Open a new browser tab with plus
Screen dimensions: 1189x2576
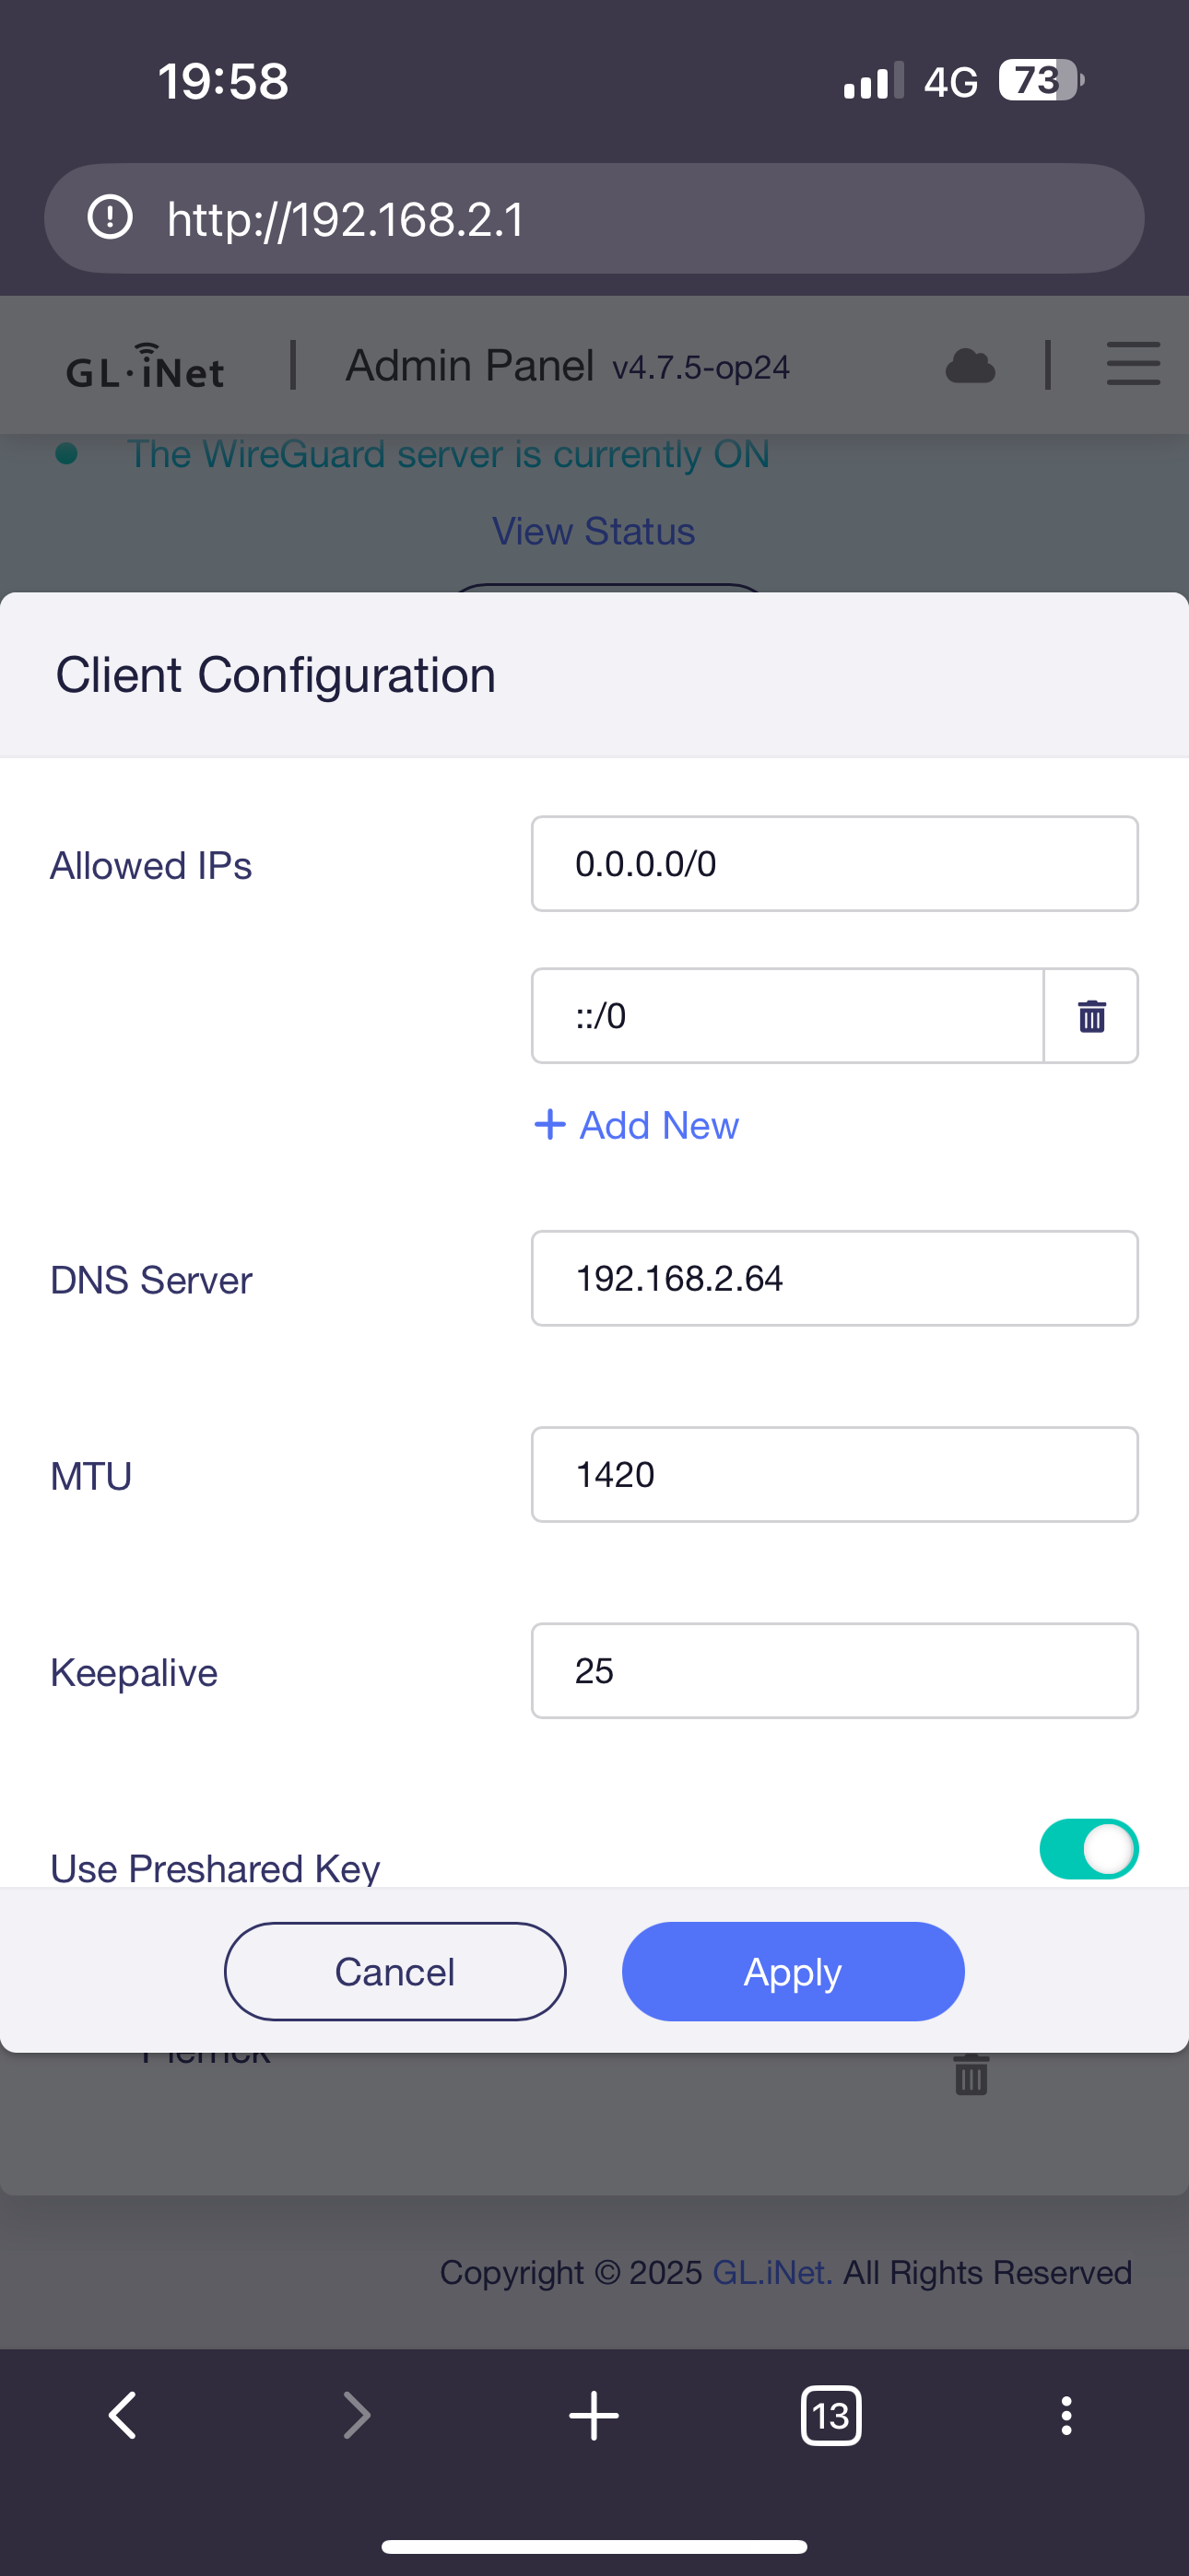594,2416
